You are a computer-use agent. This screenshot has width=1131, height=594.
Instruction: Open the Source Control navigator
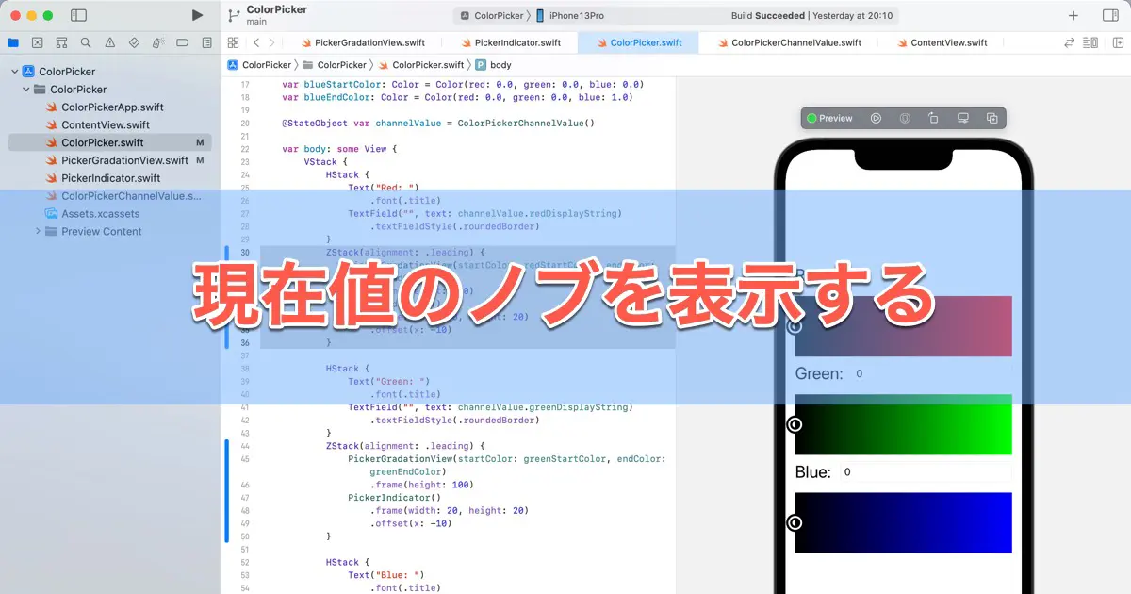click(x=37, y=42)
